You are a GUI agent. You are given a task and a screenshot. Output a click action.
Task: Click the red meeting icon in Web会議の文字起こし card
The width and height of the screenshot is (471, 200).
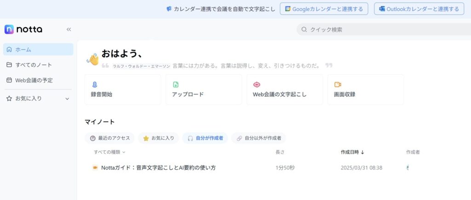coord(257,84)
